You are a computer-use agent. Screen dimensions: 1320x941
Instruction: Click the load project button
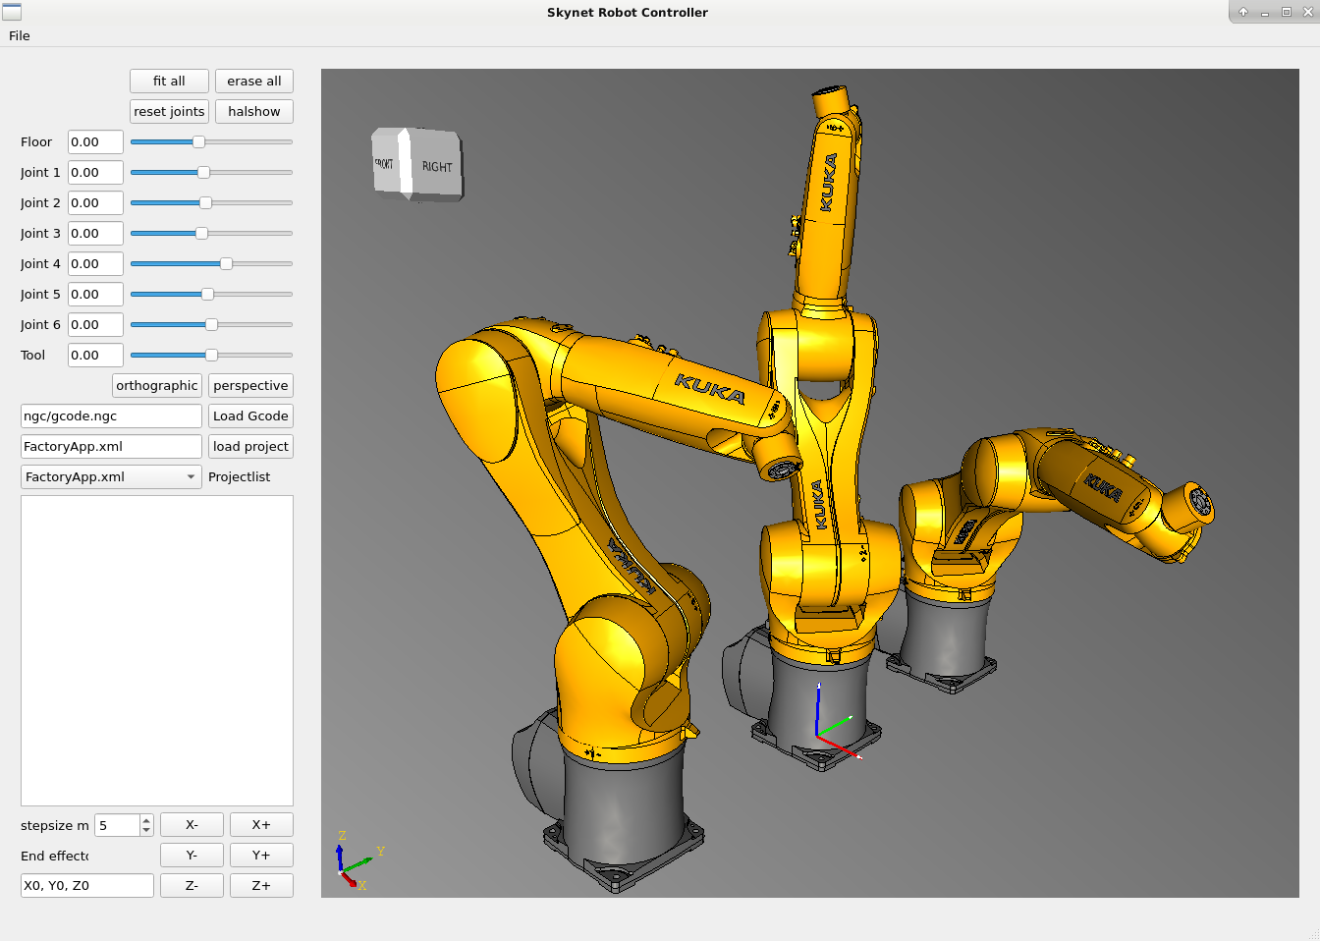pos(250,447)
